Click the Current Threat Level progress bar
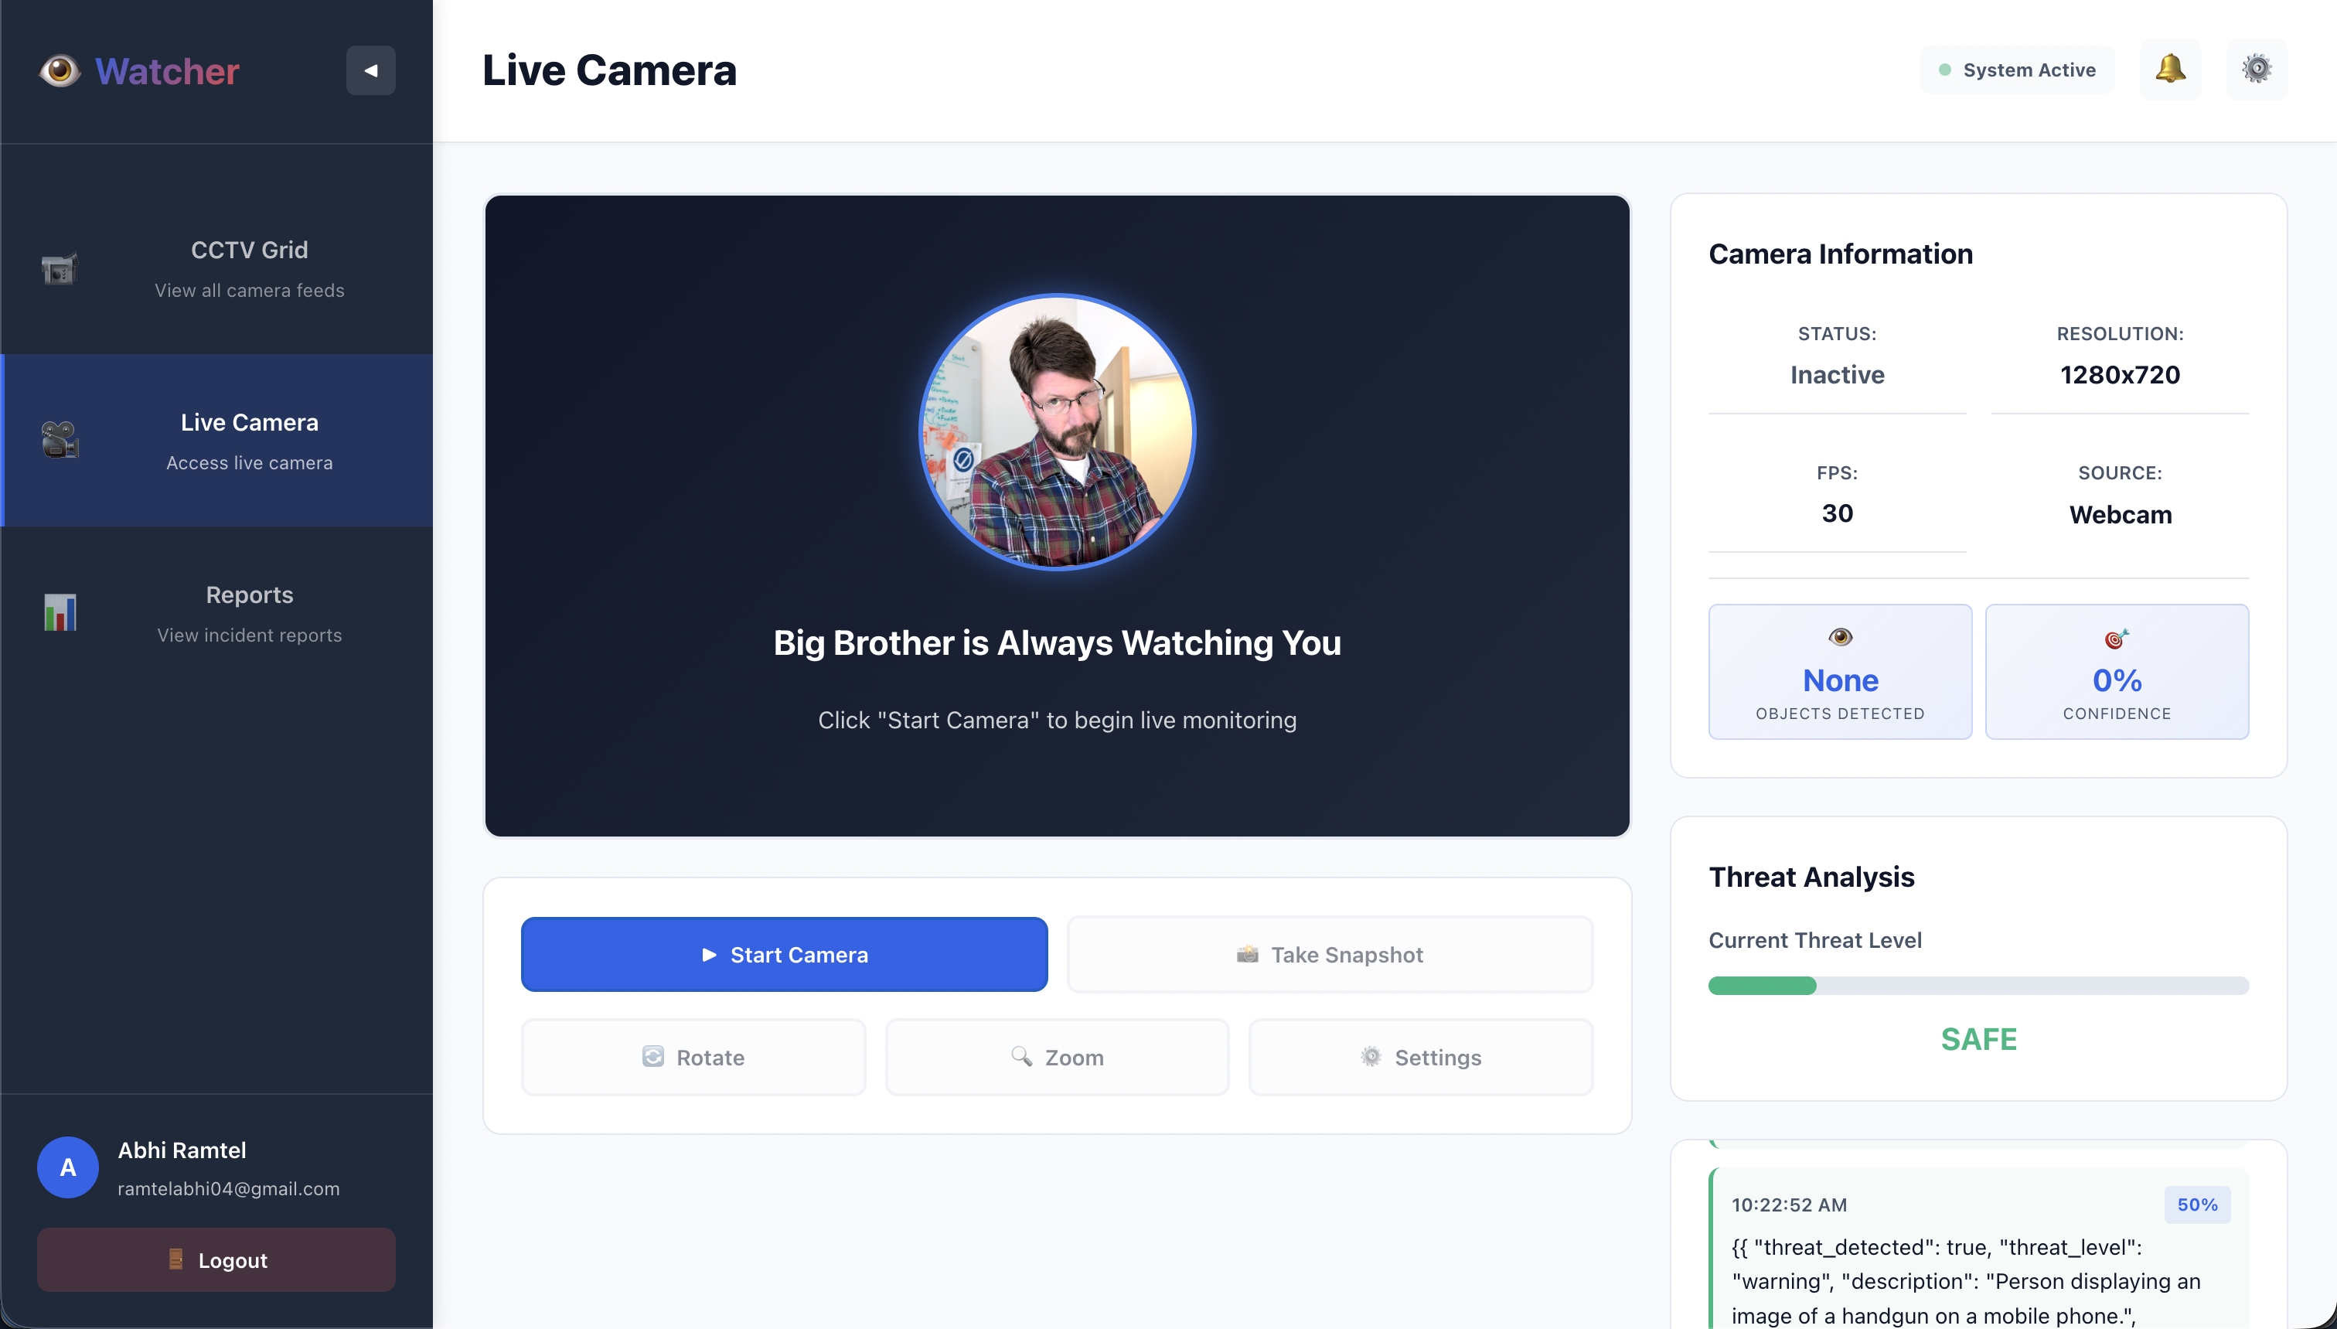 click(1978, 986)
